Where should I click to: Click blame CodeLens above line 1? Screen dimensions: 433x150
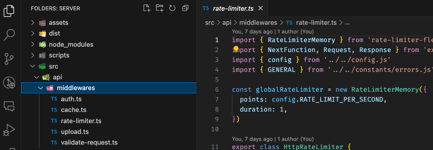pyautogui.click(x=273, y=32)
